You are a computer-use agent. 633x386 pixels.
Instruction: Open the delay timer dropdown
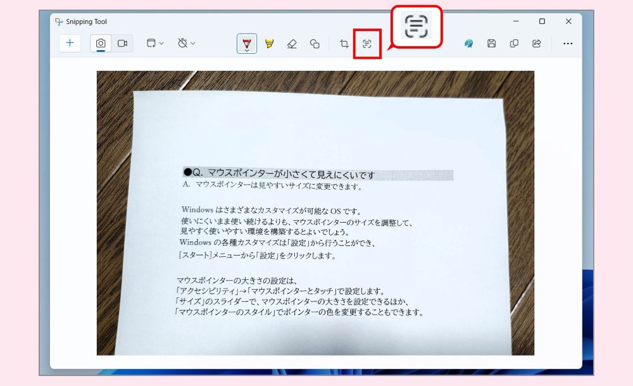[187, 43]
